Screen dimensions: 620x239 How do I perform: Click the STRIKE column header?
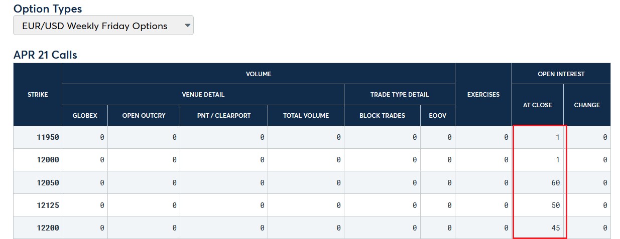(38, 94)
